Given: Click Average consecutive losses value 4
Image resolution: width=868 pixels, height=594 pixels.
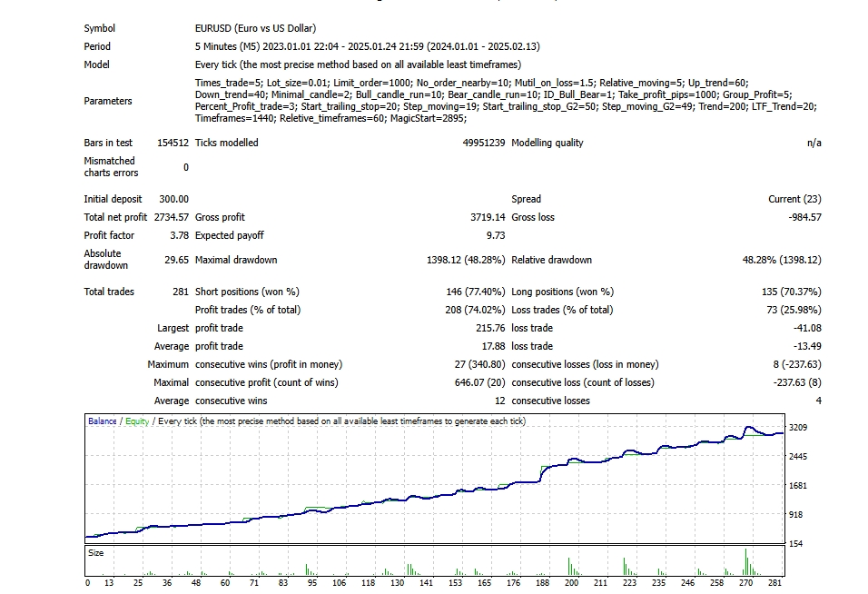Looking at the screenshot, I should click(818, 401).
